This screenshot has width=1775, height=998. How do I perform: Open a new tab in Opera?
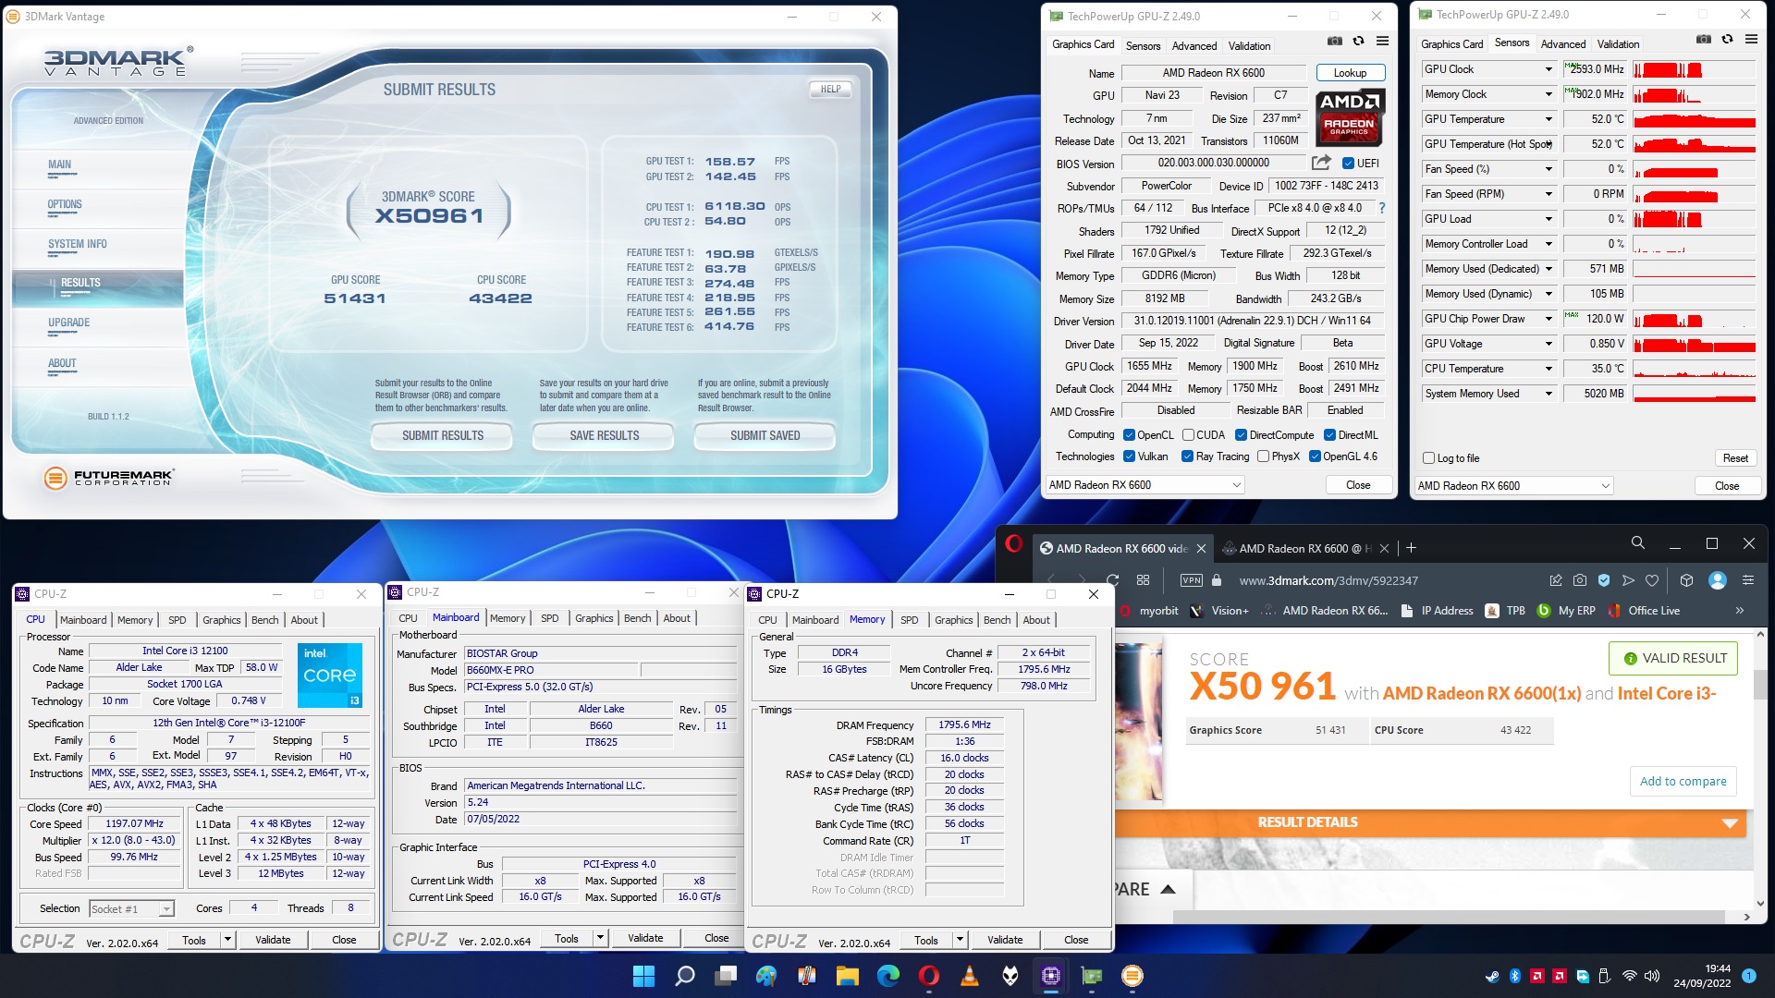coord(1411,548)
